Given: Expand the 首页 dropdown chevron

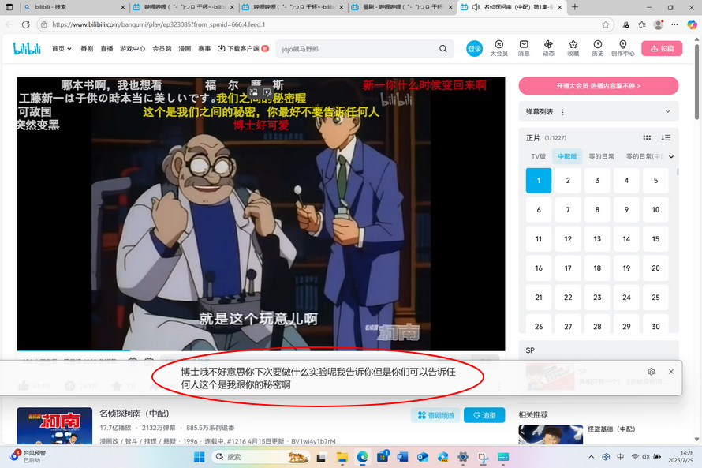Looking at the screenshot, I should point(69,49).
